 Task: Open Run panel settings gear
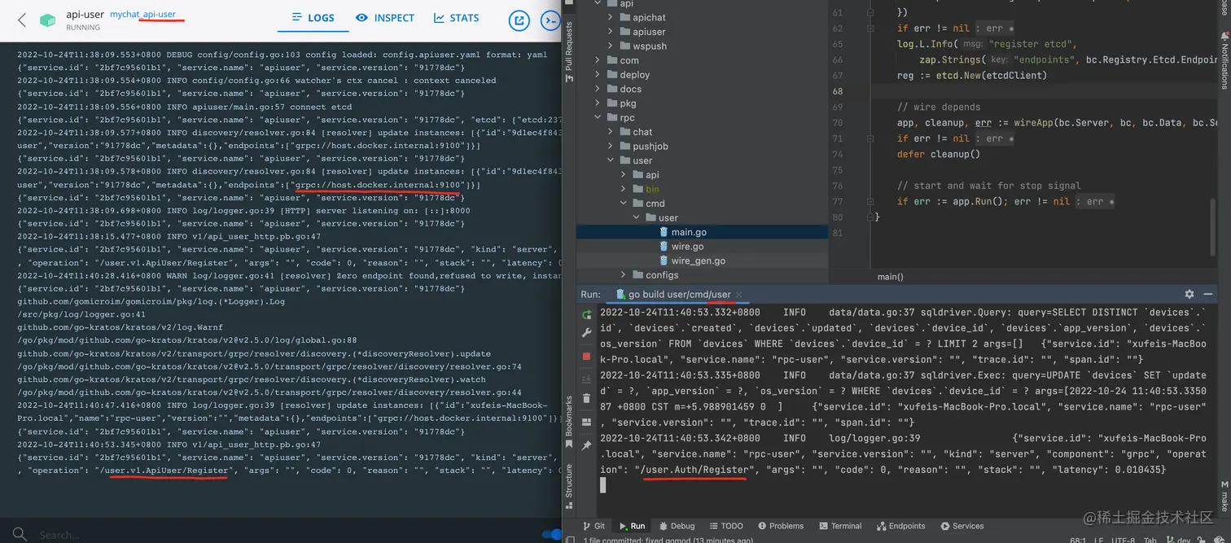(x=1189, y=294)
